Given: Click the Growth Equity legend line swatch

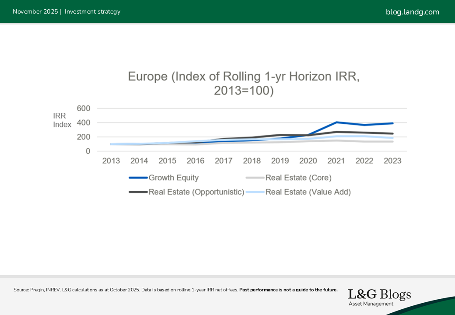Looking at the screenshot, I should (x=138, y=178).
